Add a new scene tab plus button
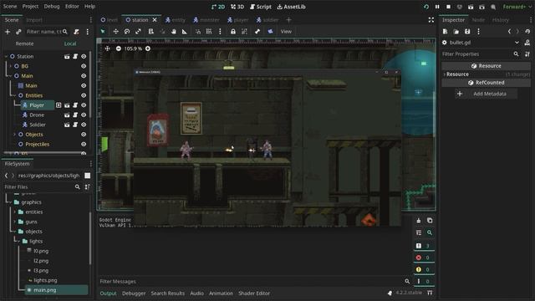The height and width of the screenshot is (301, 535). [288, 20]
